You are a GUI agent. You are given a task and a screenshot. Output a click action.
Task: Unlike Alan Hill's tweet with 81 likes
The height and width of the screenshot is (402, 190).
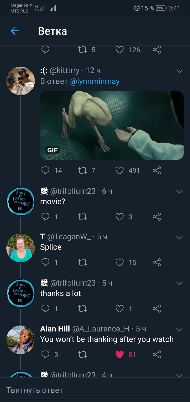point(120,354)
